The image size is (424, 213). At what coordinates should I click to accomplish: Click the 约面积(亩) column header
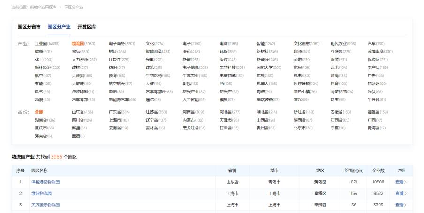[x=354, y=170]
